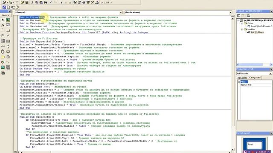Click the Break (pause) toolbar button

[x=66, y=3]
